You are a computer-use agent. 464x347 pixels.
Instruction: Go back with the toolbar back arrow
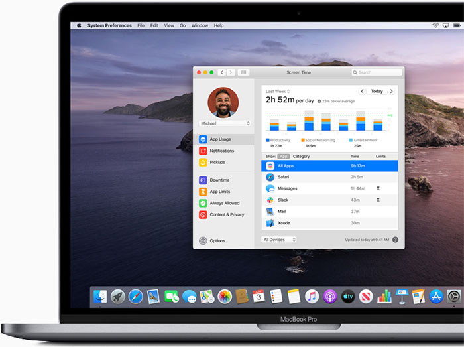click(x=222, y=72)
